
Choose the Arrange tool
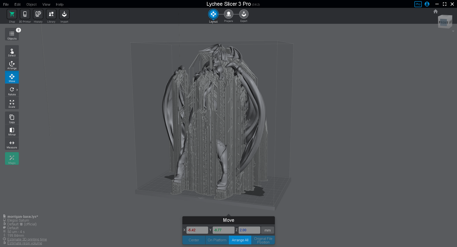(x=12, y=64)
